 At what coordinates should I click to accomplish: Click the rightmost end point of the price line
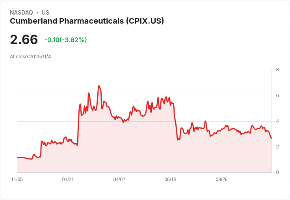point(271,138)
